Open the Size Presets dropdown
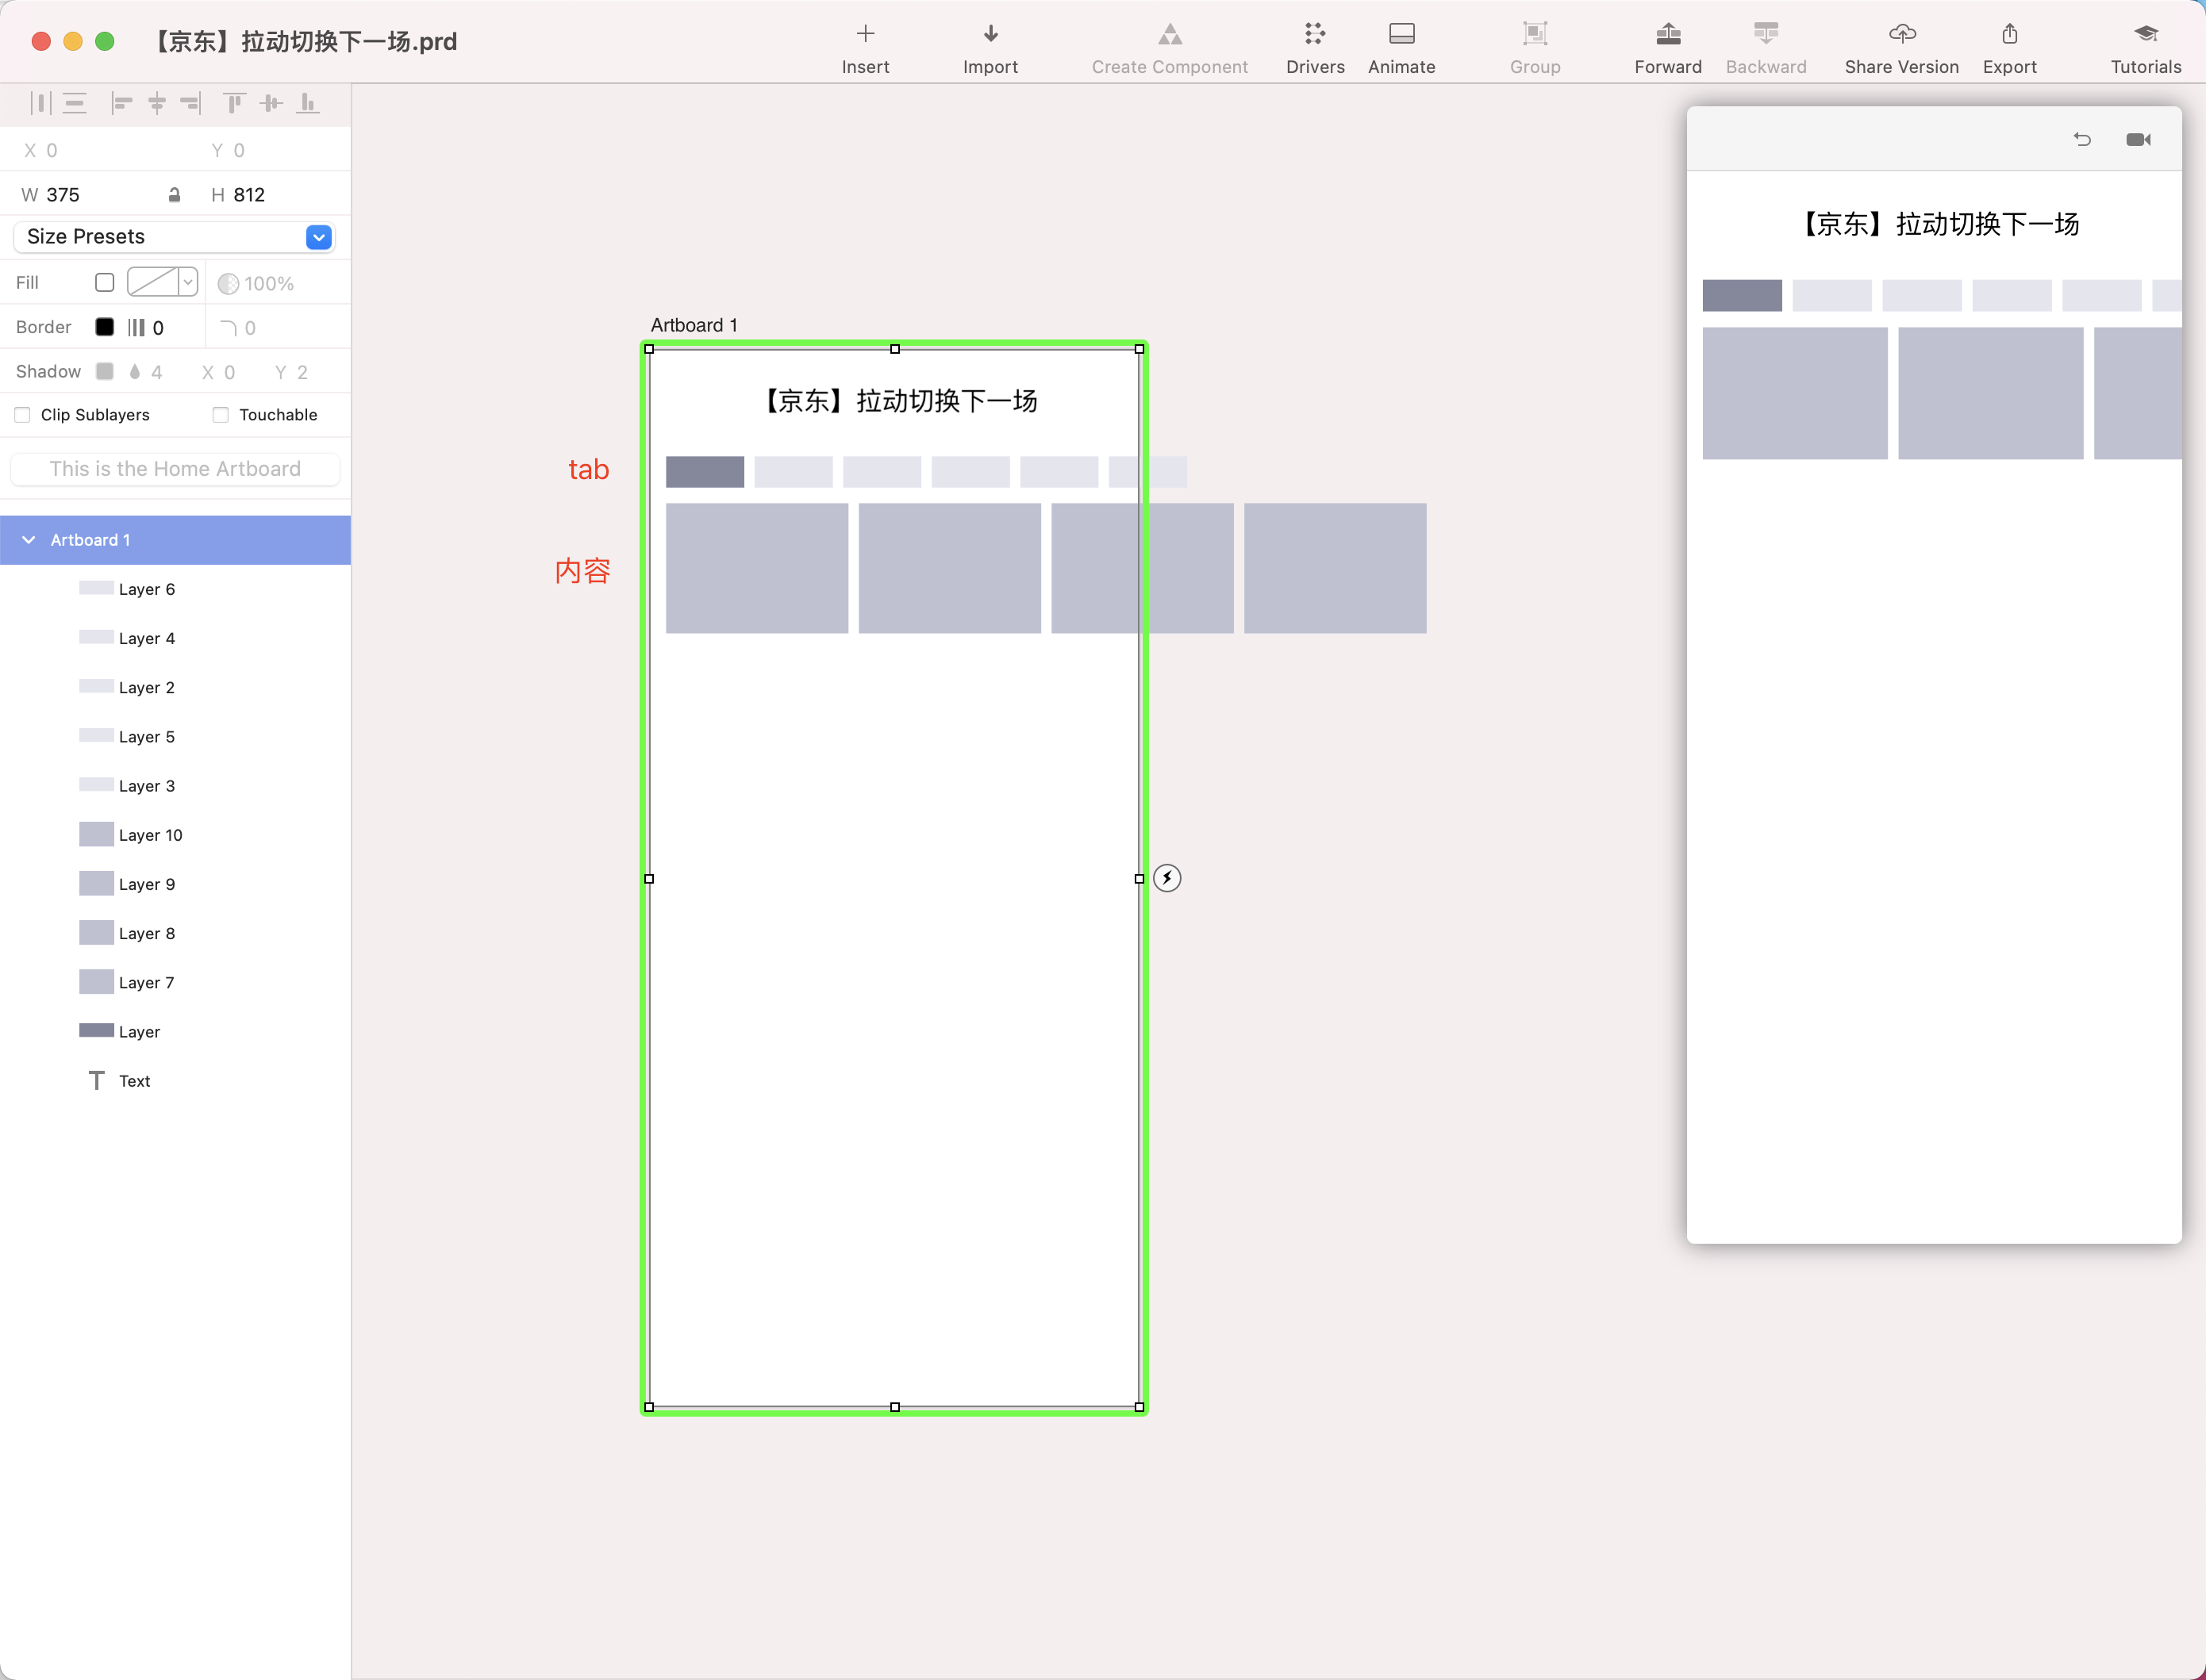 click(x=318, y=237)
